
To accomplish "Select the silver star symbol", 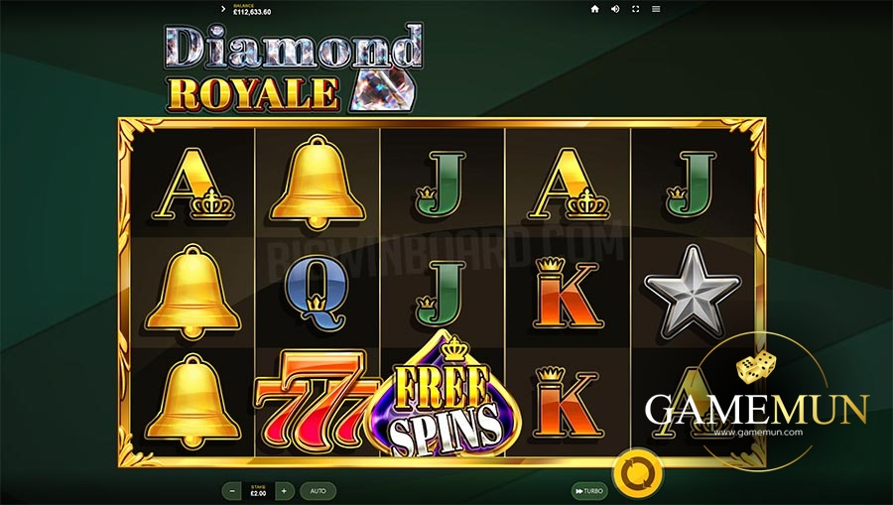I will coord(693,292).
